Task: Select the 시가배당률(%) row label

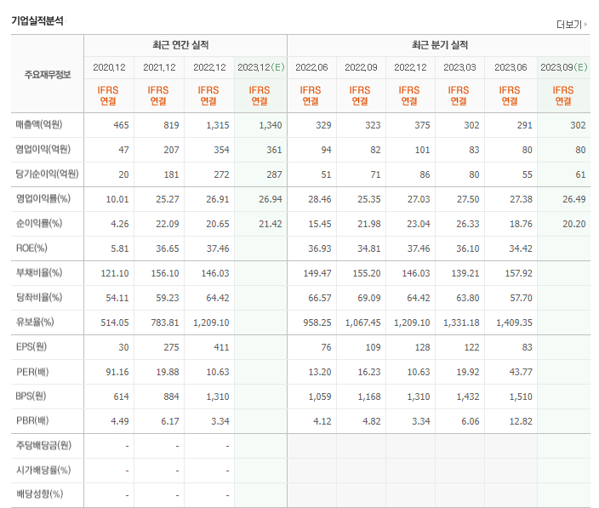Action: pos(43,470)
